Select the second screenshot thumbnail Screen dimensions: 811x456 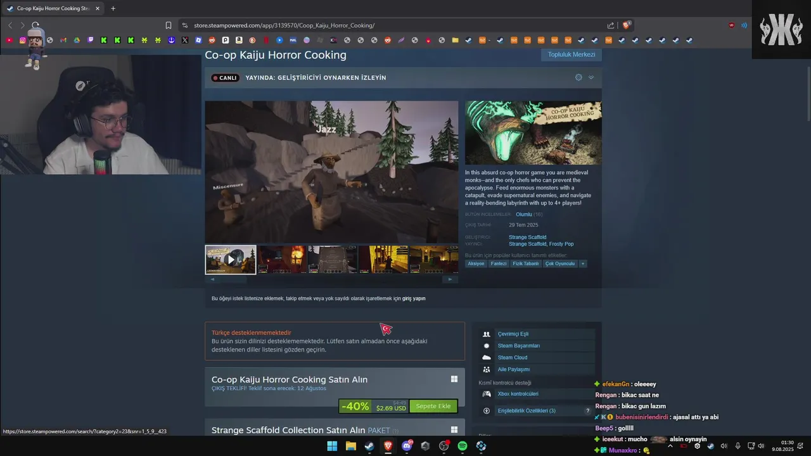pyautogui.click(x=281, y=260)
